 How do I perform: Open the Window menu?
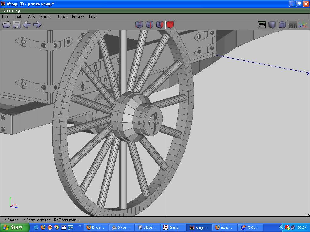(78, 16)
